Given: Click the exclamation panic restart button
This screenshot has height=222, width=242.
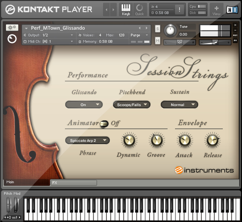Looking at the screenshot, I should pos(179,10).
